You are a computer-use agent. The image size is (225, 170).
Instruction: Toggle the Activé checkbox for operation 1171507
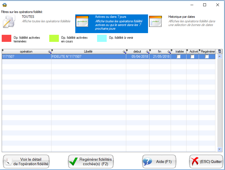point(192,57)
